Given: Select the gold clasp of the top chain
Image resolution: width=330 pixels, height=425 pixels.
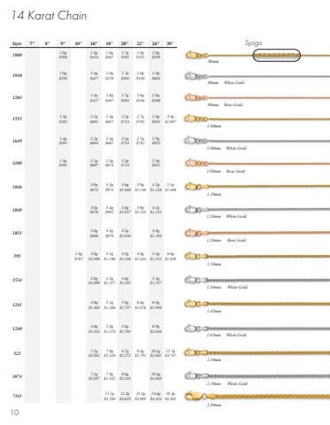Looking at the screenshot, I should tap(196, 55).
